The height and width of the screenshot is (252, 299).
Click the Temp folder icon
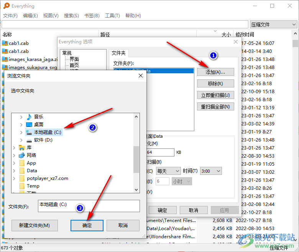[x=22, y=186]
